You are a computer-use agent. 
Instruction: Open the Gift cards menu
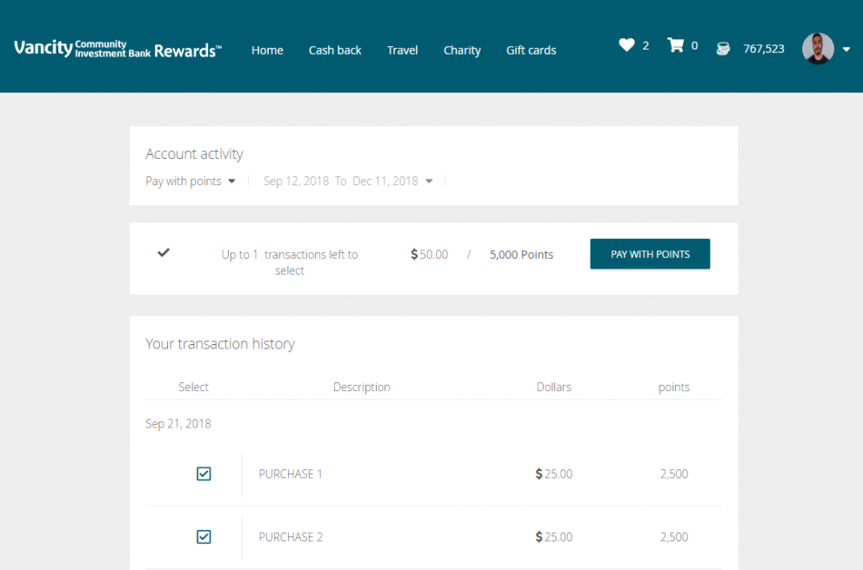point(532,50)
